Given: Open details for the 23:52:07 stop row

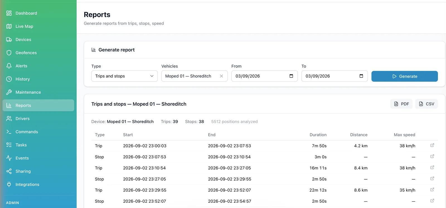Looking at the screenshot, I should pos(432,201).
